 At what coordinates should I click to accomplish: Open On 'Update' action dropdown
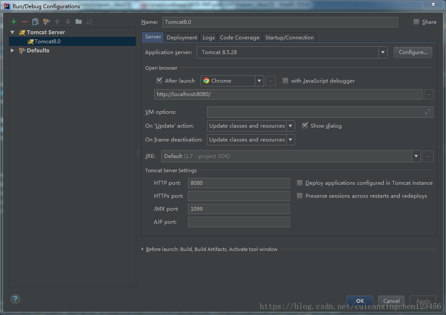pyautogui.click(x=290, y=126)
